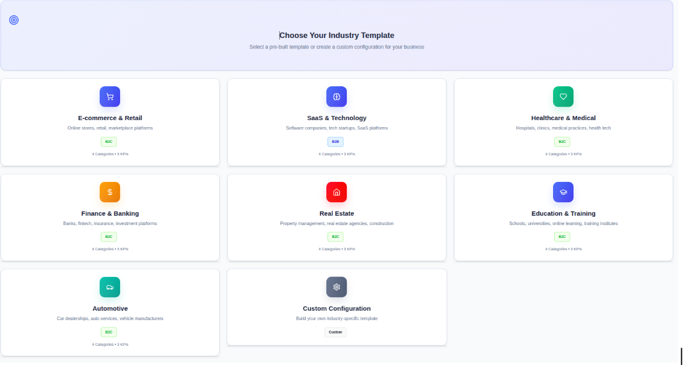
Task: Select the Finance dollar sign icon
Action: pyautogui.click(x=110, y=192)
